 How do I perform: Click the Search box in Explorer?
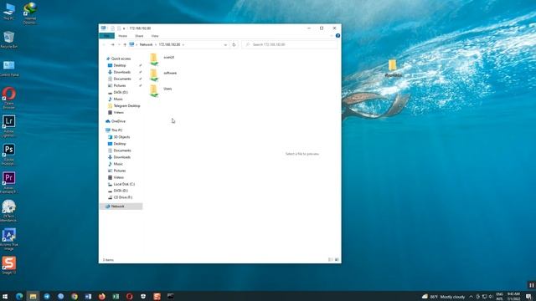290,44
